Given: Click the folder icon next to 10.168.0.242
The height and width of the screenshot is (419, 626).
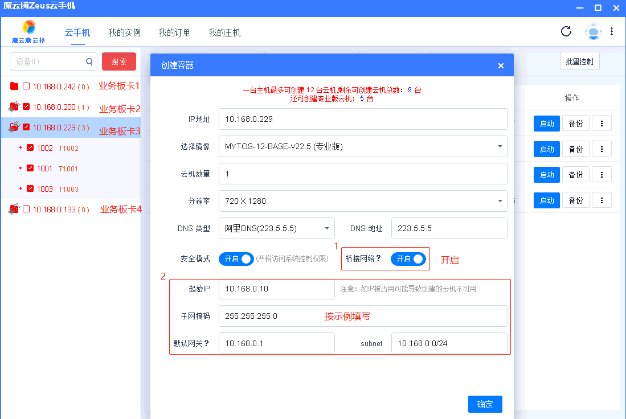Looking at the screenshot, I should (x=16, y=87).
